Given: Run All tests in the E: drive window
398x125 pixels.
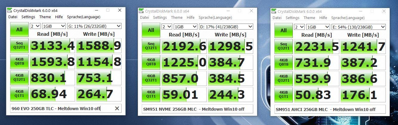Looking at the screenshot, I should [x=284, y=30].
